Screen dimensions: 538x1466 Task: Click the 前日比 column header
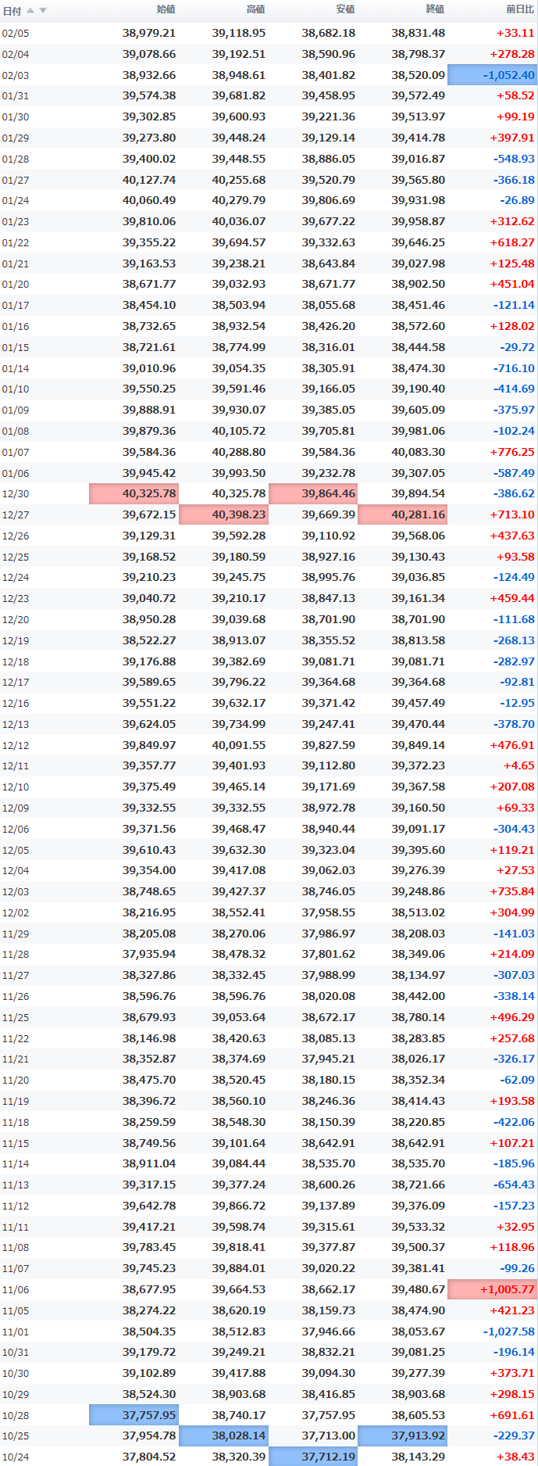point(520,9)
